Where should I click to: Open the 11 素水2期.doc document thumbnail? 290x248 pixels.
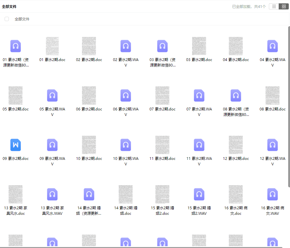coord(162,145)
